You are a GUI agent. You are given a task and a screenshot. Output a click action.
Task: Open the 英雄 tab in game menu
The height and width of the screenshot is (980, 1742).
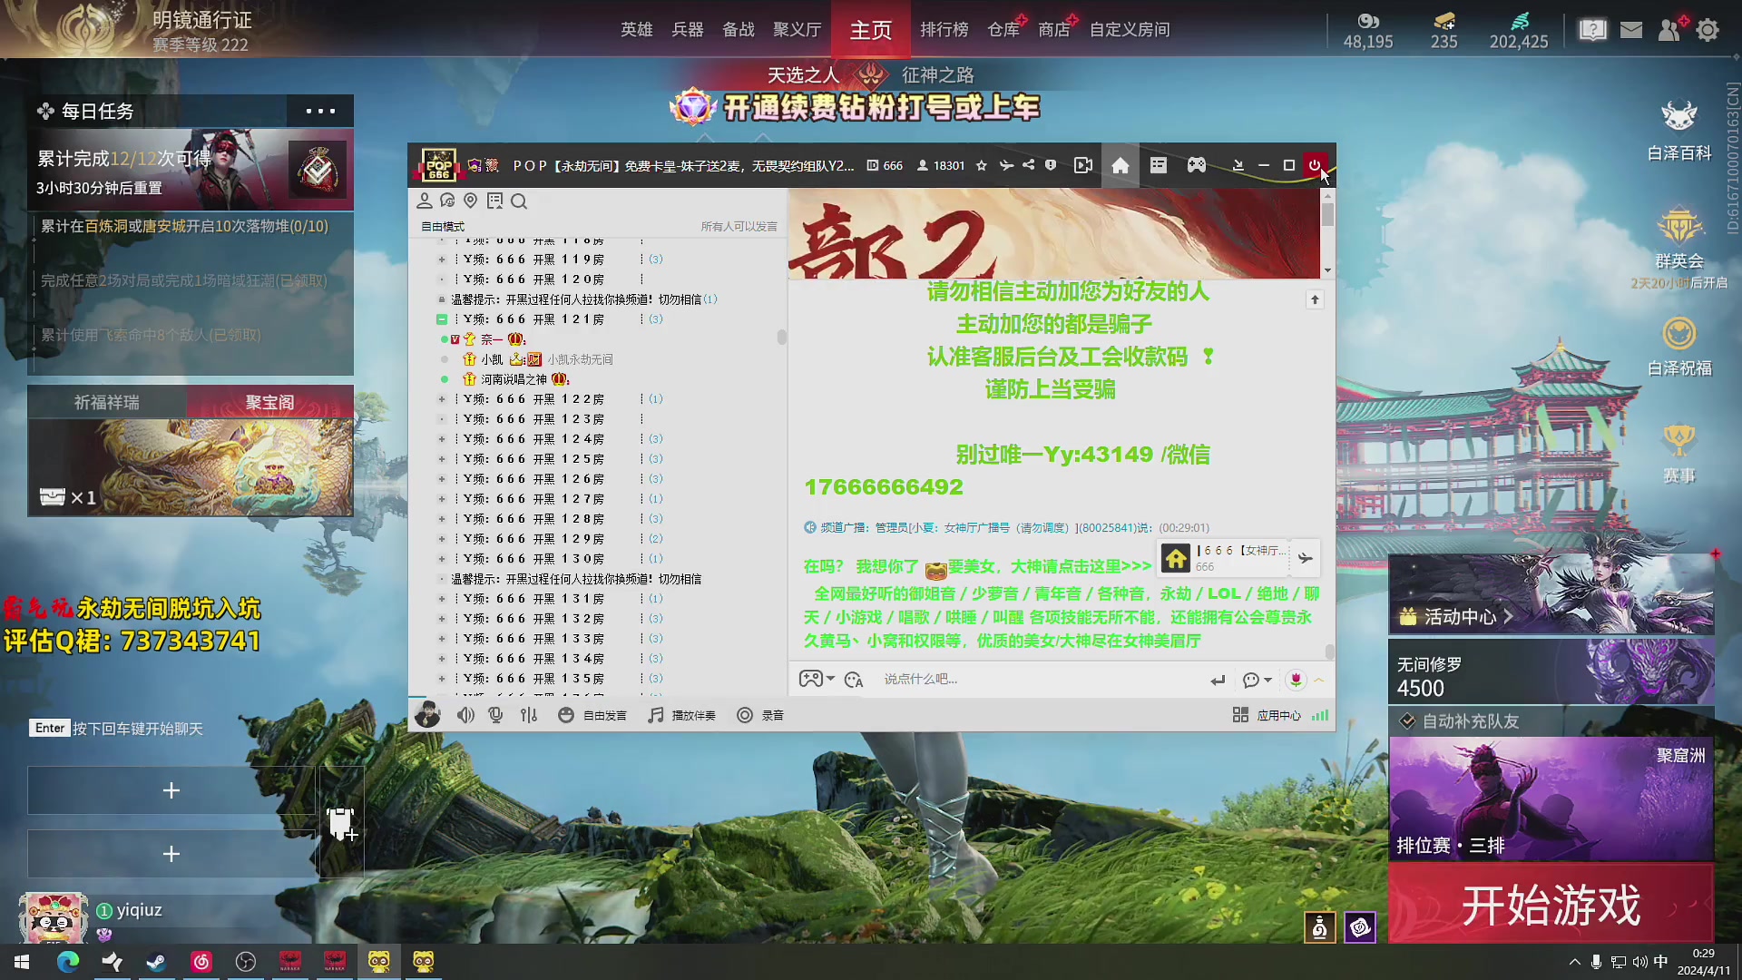pos(637,29)
